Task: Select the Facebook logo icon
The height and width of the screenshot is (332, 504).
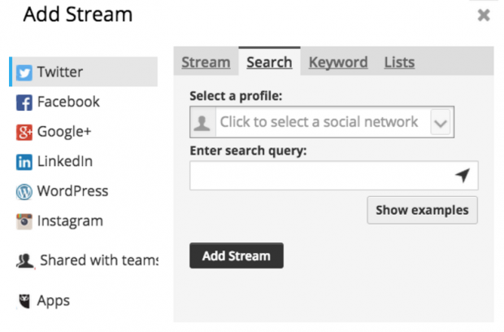Action: 24,103
